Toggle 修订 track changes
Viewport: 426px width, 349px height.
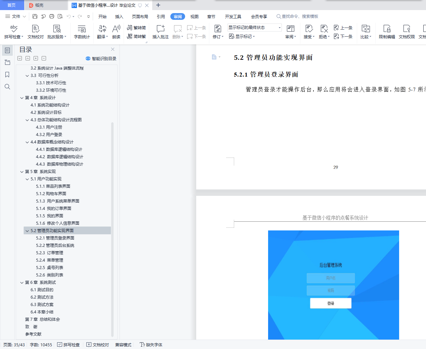pos(218,32)
